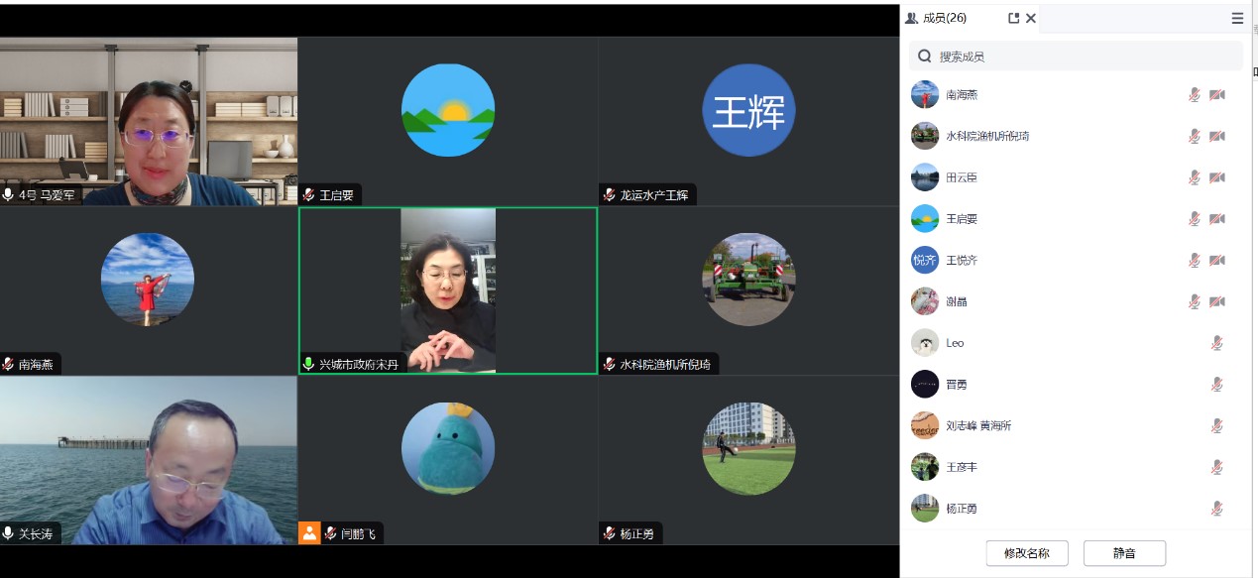Select the 4号 马爱军 video tile

(x=149, y=121)
